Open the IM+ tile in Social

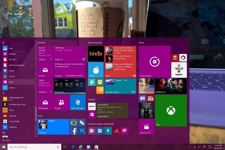pyautogui.click(x=74, y=123)
